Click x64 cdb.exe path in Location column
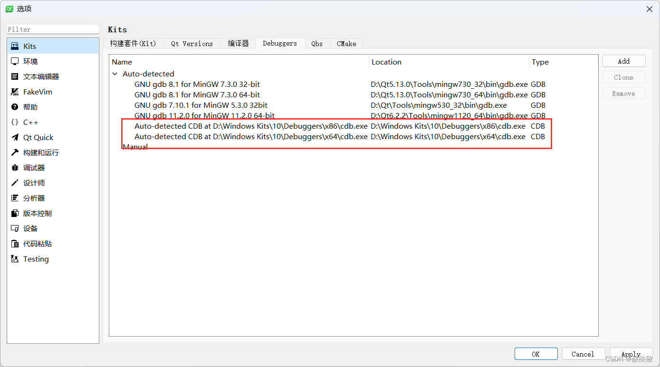The height and width of the screenshot is (367, 660). (x=448, y=136)
